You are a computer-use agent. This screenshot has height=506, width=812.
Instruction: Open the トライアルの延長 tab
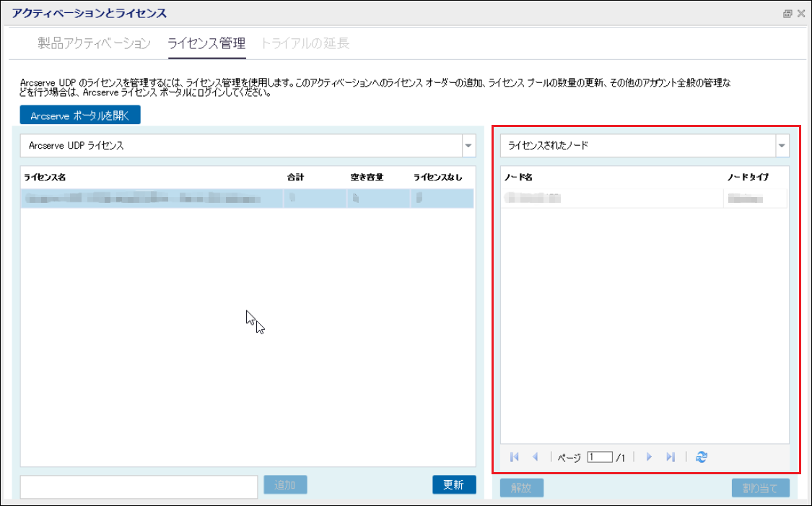[x=305, y=43]
